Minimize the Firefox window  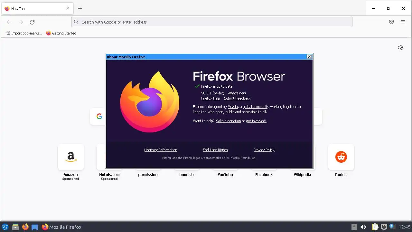point(374,8)
